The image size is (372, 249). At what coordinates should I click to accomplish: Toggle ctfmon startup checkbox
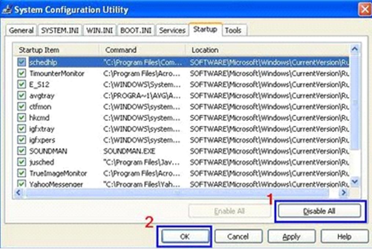click(x=22, y=107)
